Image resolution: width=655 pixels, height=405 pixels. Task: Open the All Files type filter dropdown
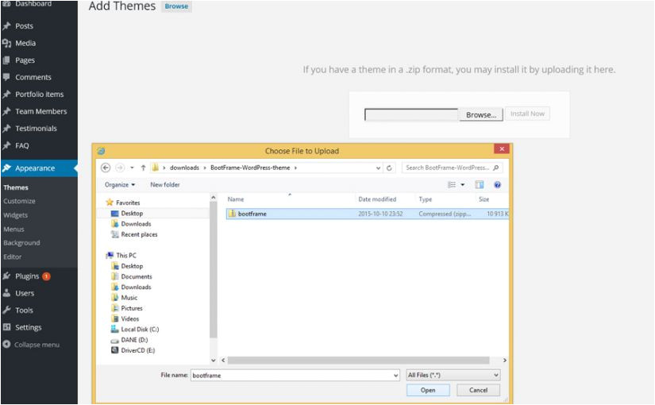[453, 375]
